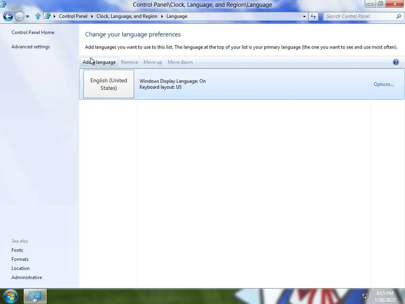Click Keyboard layout: US text
The height and width of the screenshot is (304, 405).
click(x=161, y=87)
